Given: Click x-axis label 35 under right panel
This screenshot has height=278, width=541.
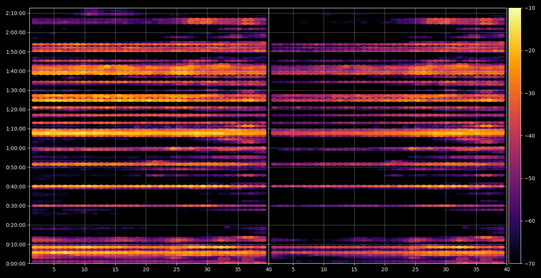Looking at the screenshot, I should 476,269.
